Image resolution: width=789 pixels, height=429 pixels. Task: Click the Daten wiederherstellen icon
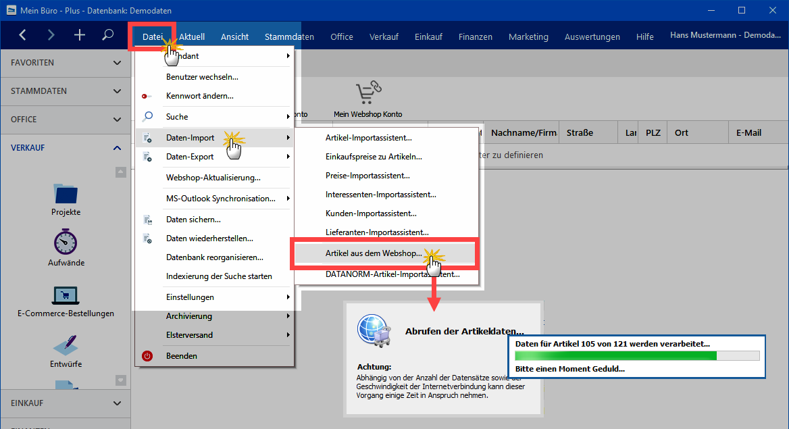coord(147,238)
